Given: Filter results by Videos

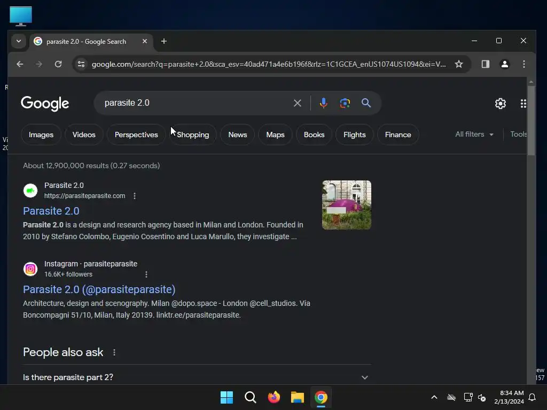Looking at the screenshot, I should point(84,135).
